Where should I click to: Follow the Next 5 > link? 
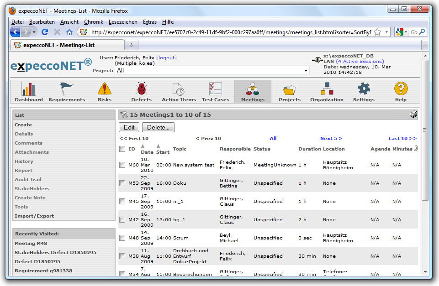[331, 138]
